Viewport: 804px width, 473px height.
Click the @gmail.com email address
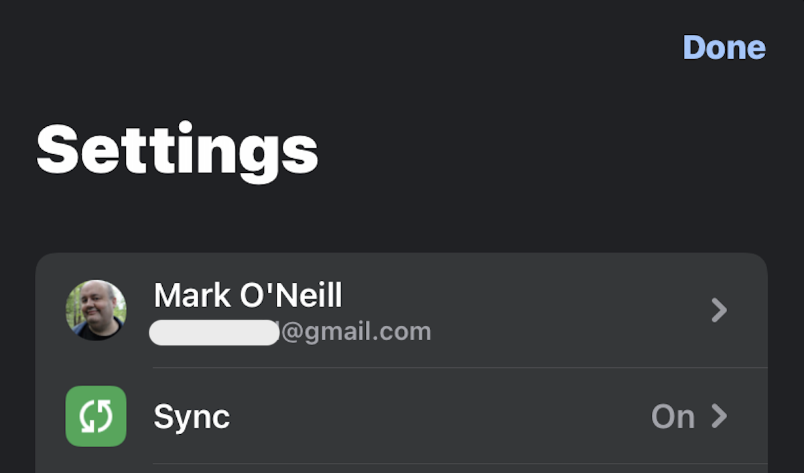point(356,332)
